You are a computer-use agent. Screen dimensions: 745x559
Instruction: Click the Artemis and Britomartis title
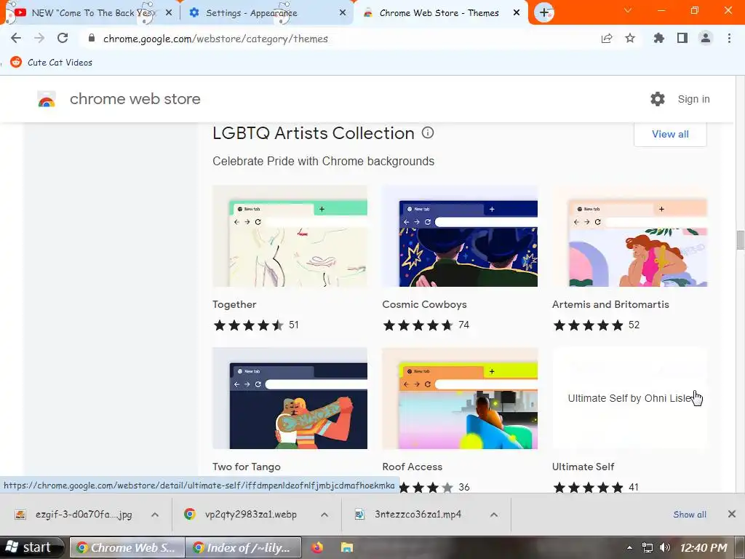tap(610, 304)
